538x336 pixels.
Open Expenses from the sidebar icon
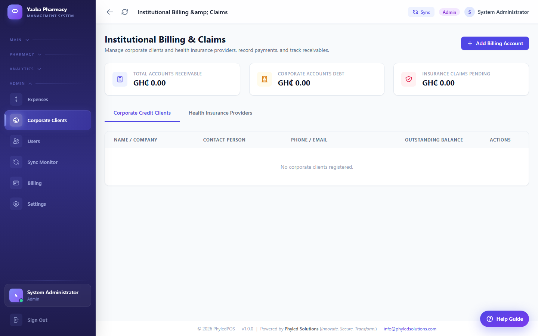[16, 99]
